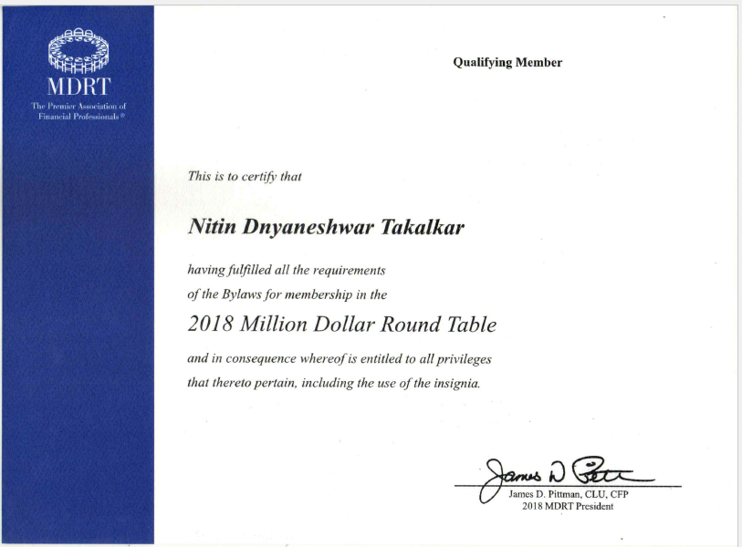The image size is (742, 547).
Task: Click the registered trademark symbol after Professionals
Action: tap(123, 118)
